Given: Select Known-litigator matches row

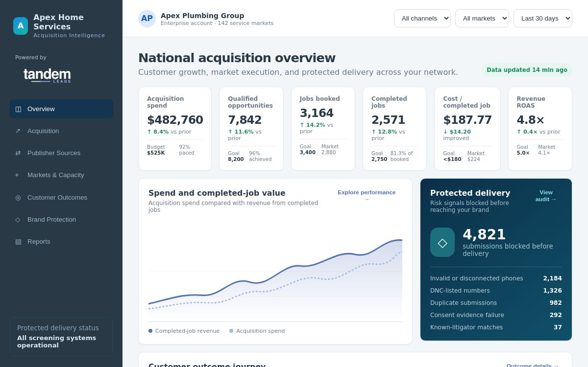Looking at the screenshot, I should 496,327.
